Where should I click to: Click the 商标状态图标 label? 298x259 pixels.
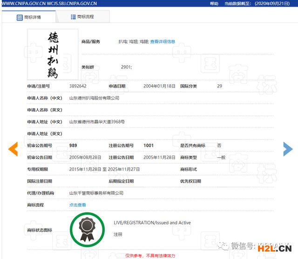40,230
